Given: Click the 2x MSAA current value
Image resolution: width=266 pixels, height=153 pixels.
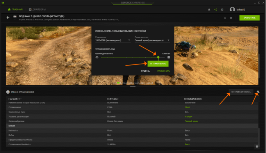Looking at the screenshot, I should pos(111,144).
